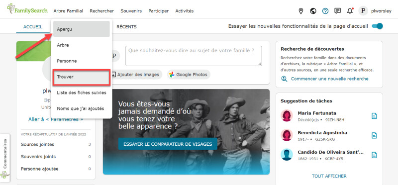Select Arbre in the dropdown
The height and width of the screenshot is (185, 398).
[82, 45]
